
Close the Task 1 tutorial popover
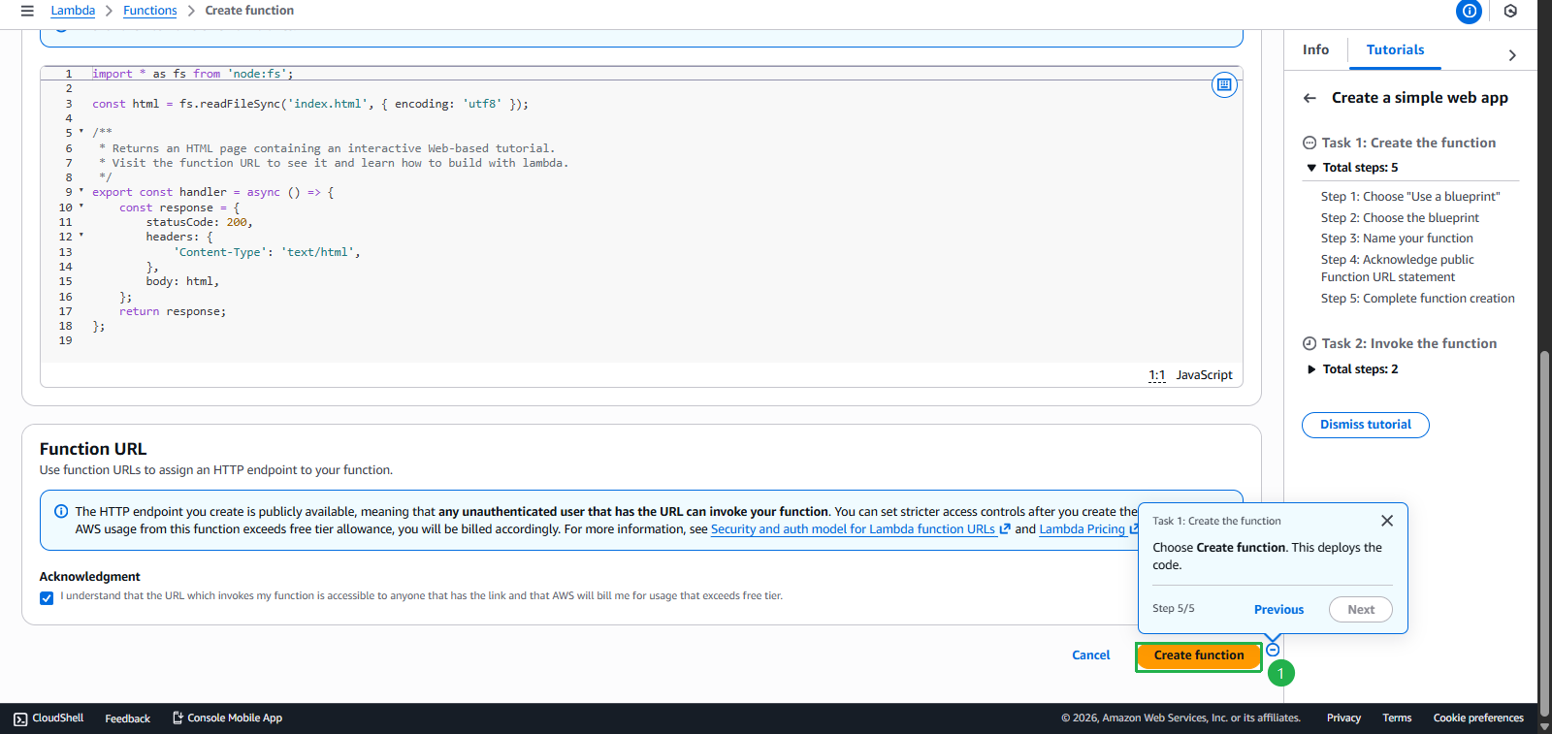[x=1386, y=521]
